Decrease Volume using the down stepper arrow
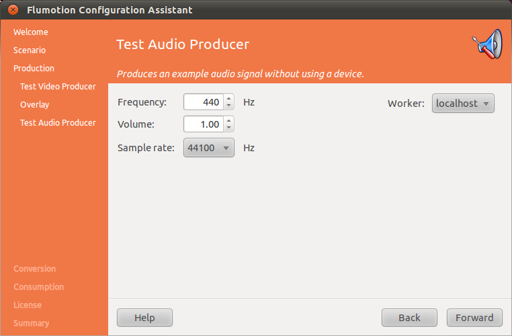Image resolution: width=512 pixels, height=336 pixels. [x=229, y=128]
